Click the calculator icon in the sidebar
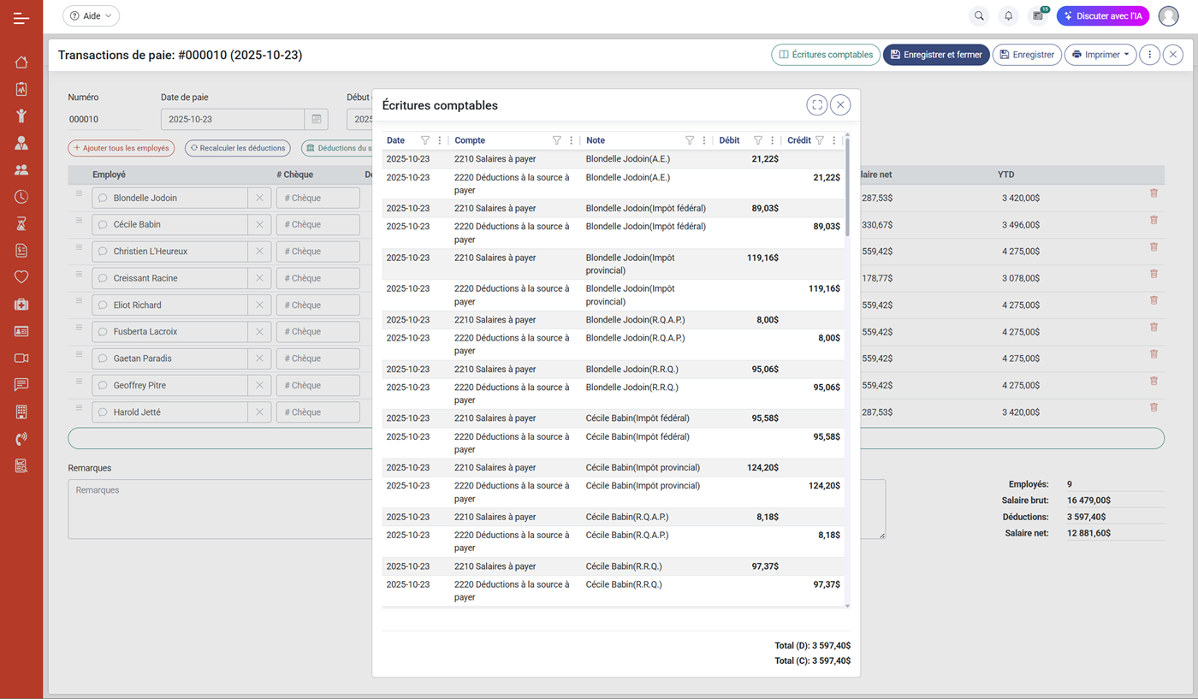 point(21,411)
